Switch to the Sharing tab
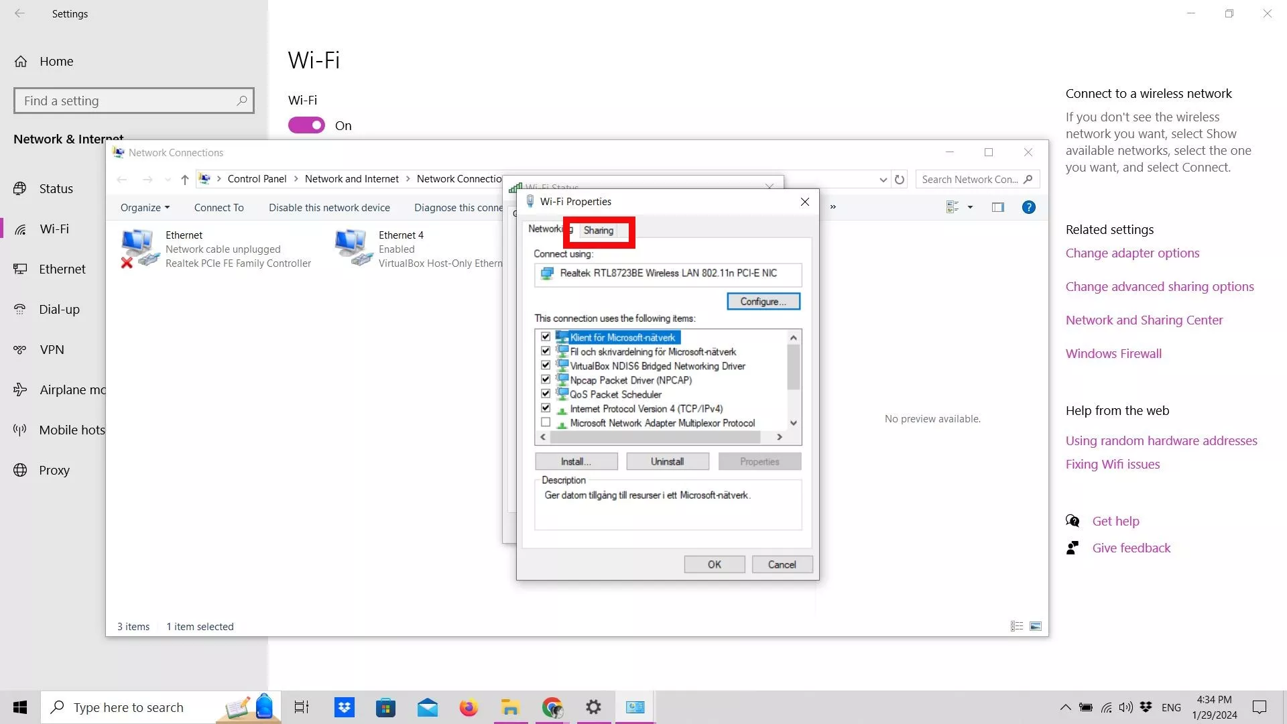Image resolution: width=1287 pixels, height=724 pixels. click(x=598, y=231)
